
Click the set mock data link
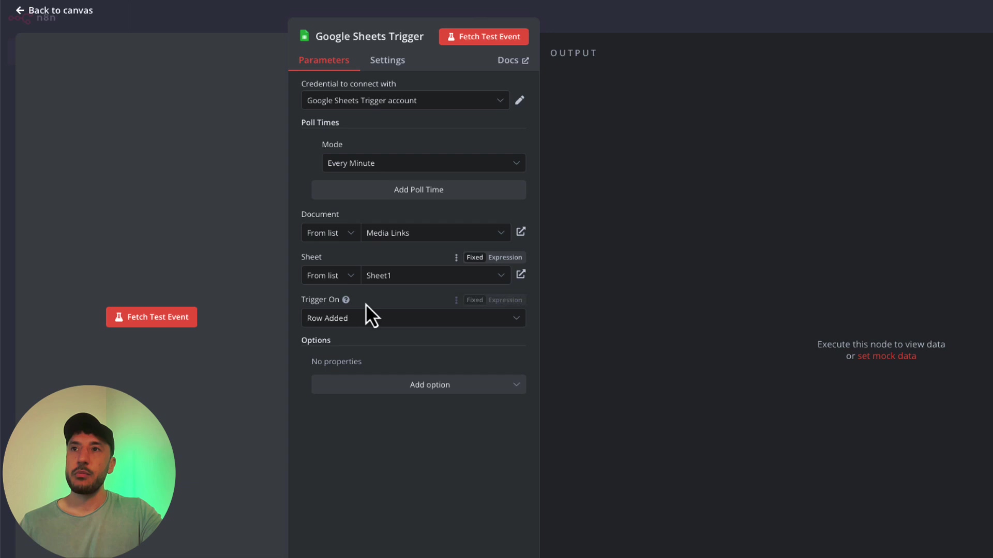point(886,356)
